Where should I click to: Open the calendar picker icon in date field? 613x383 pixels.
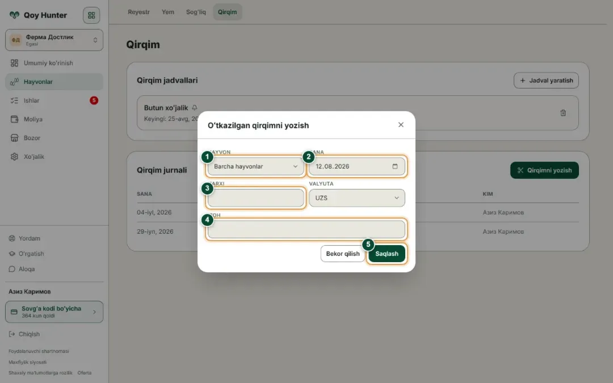395,166
